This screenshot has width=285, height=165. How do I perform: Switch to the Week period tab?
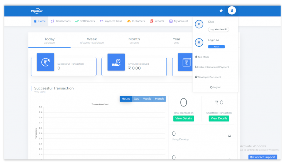pyautogui.click(x=92, y=40)
